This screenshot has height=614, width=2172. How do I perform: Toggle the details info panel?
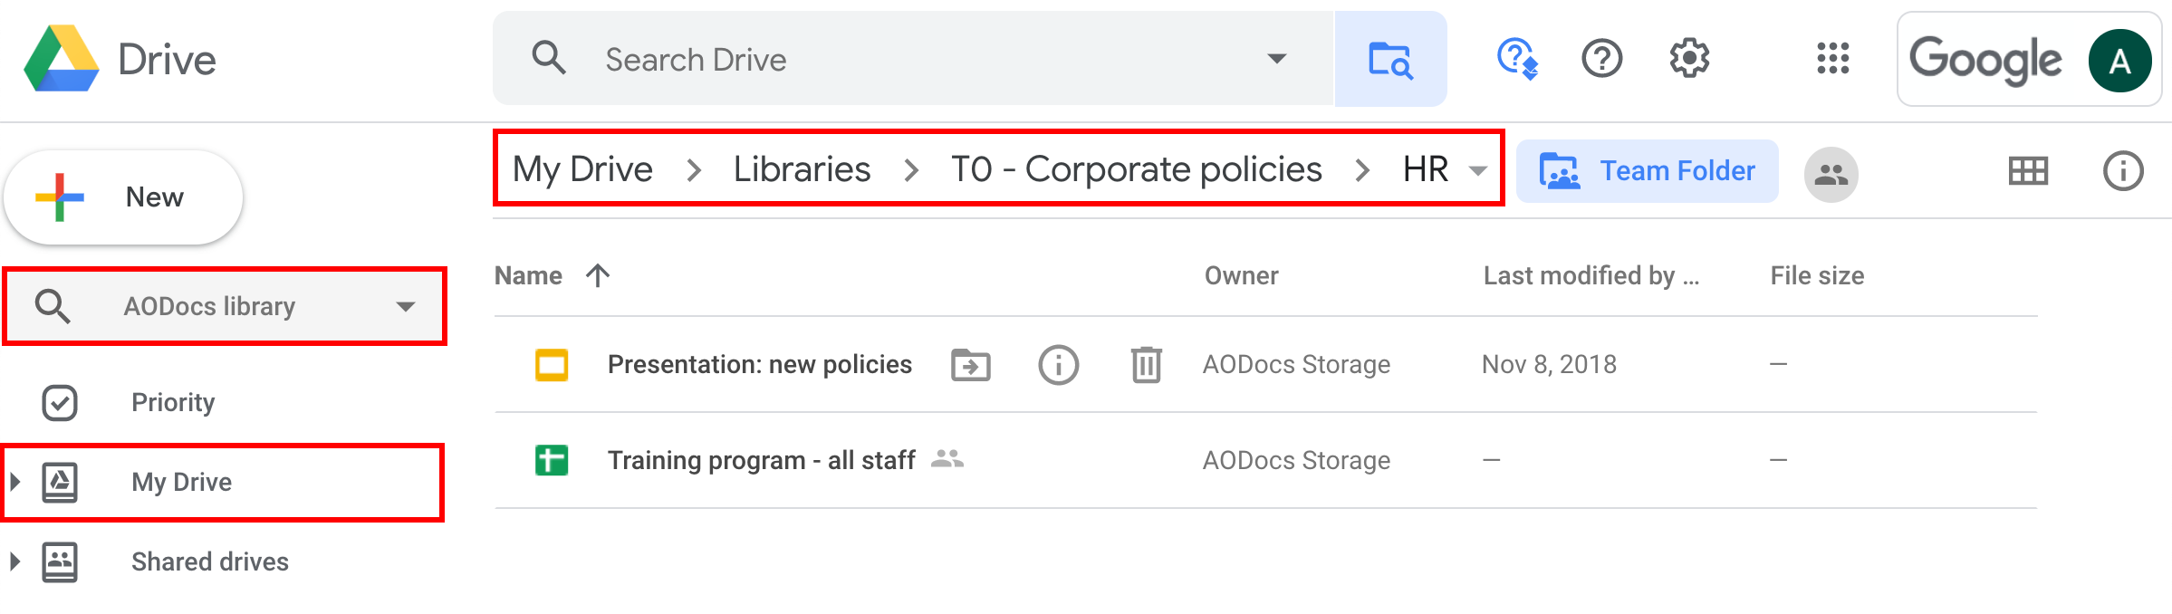click(x=2122, y=171)
